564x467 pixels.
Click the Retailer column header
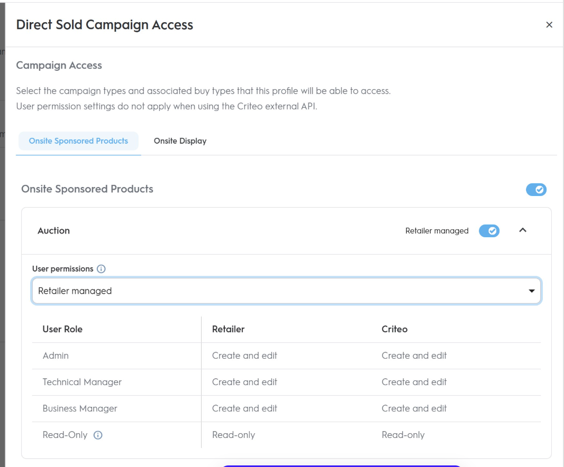coord(228,329)
